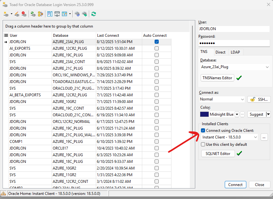Click into the Password field
Viewport: 273px width, 199px height.
[x=234, y=43]
